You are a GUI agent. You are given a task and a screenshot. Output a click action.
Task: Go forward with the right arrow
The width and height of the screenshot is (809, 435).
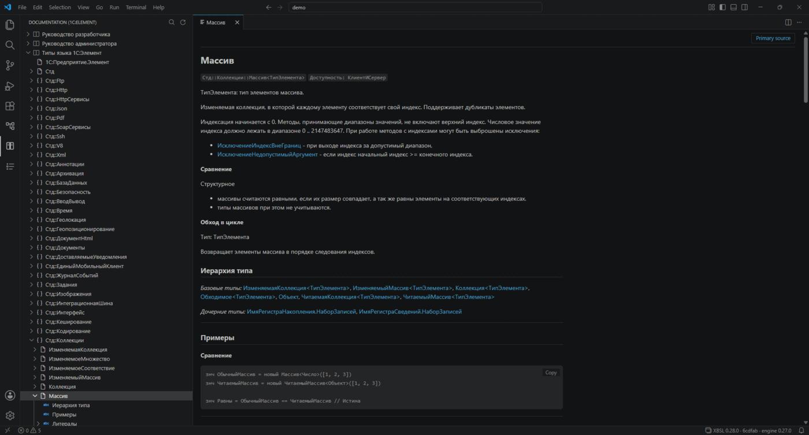coord(280,8)
